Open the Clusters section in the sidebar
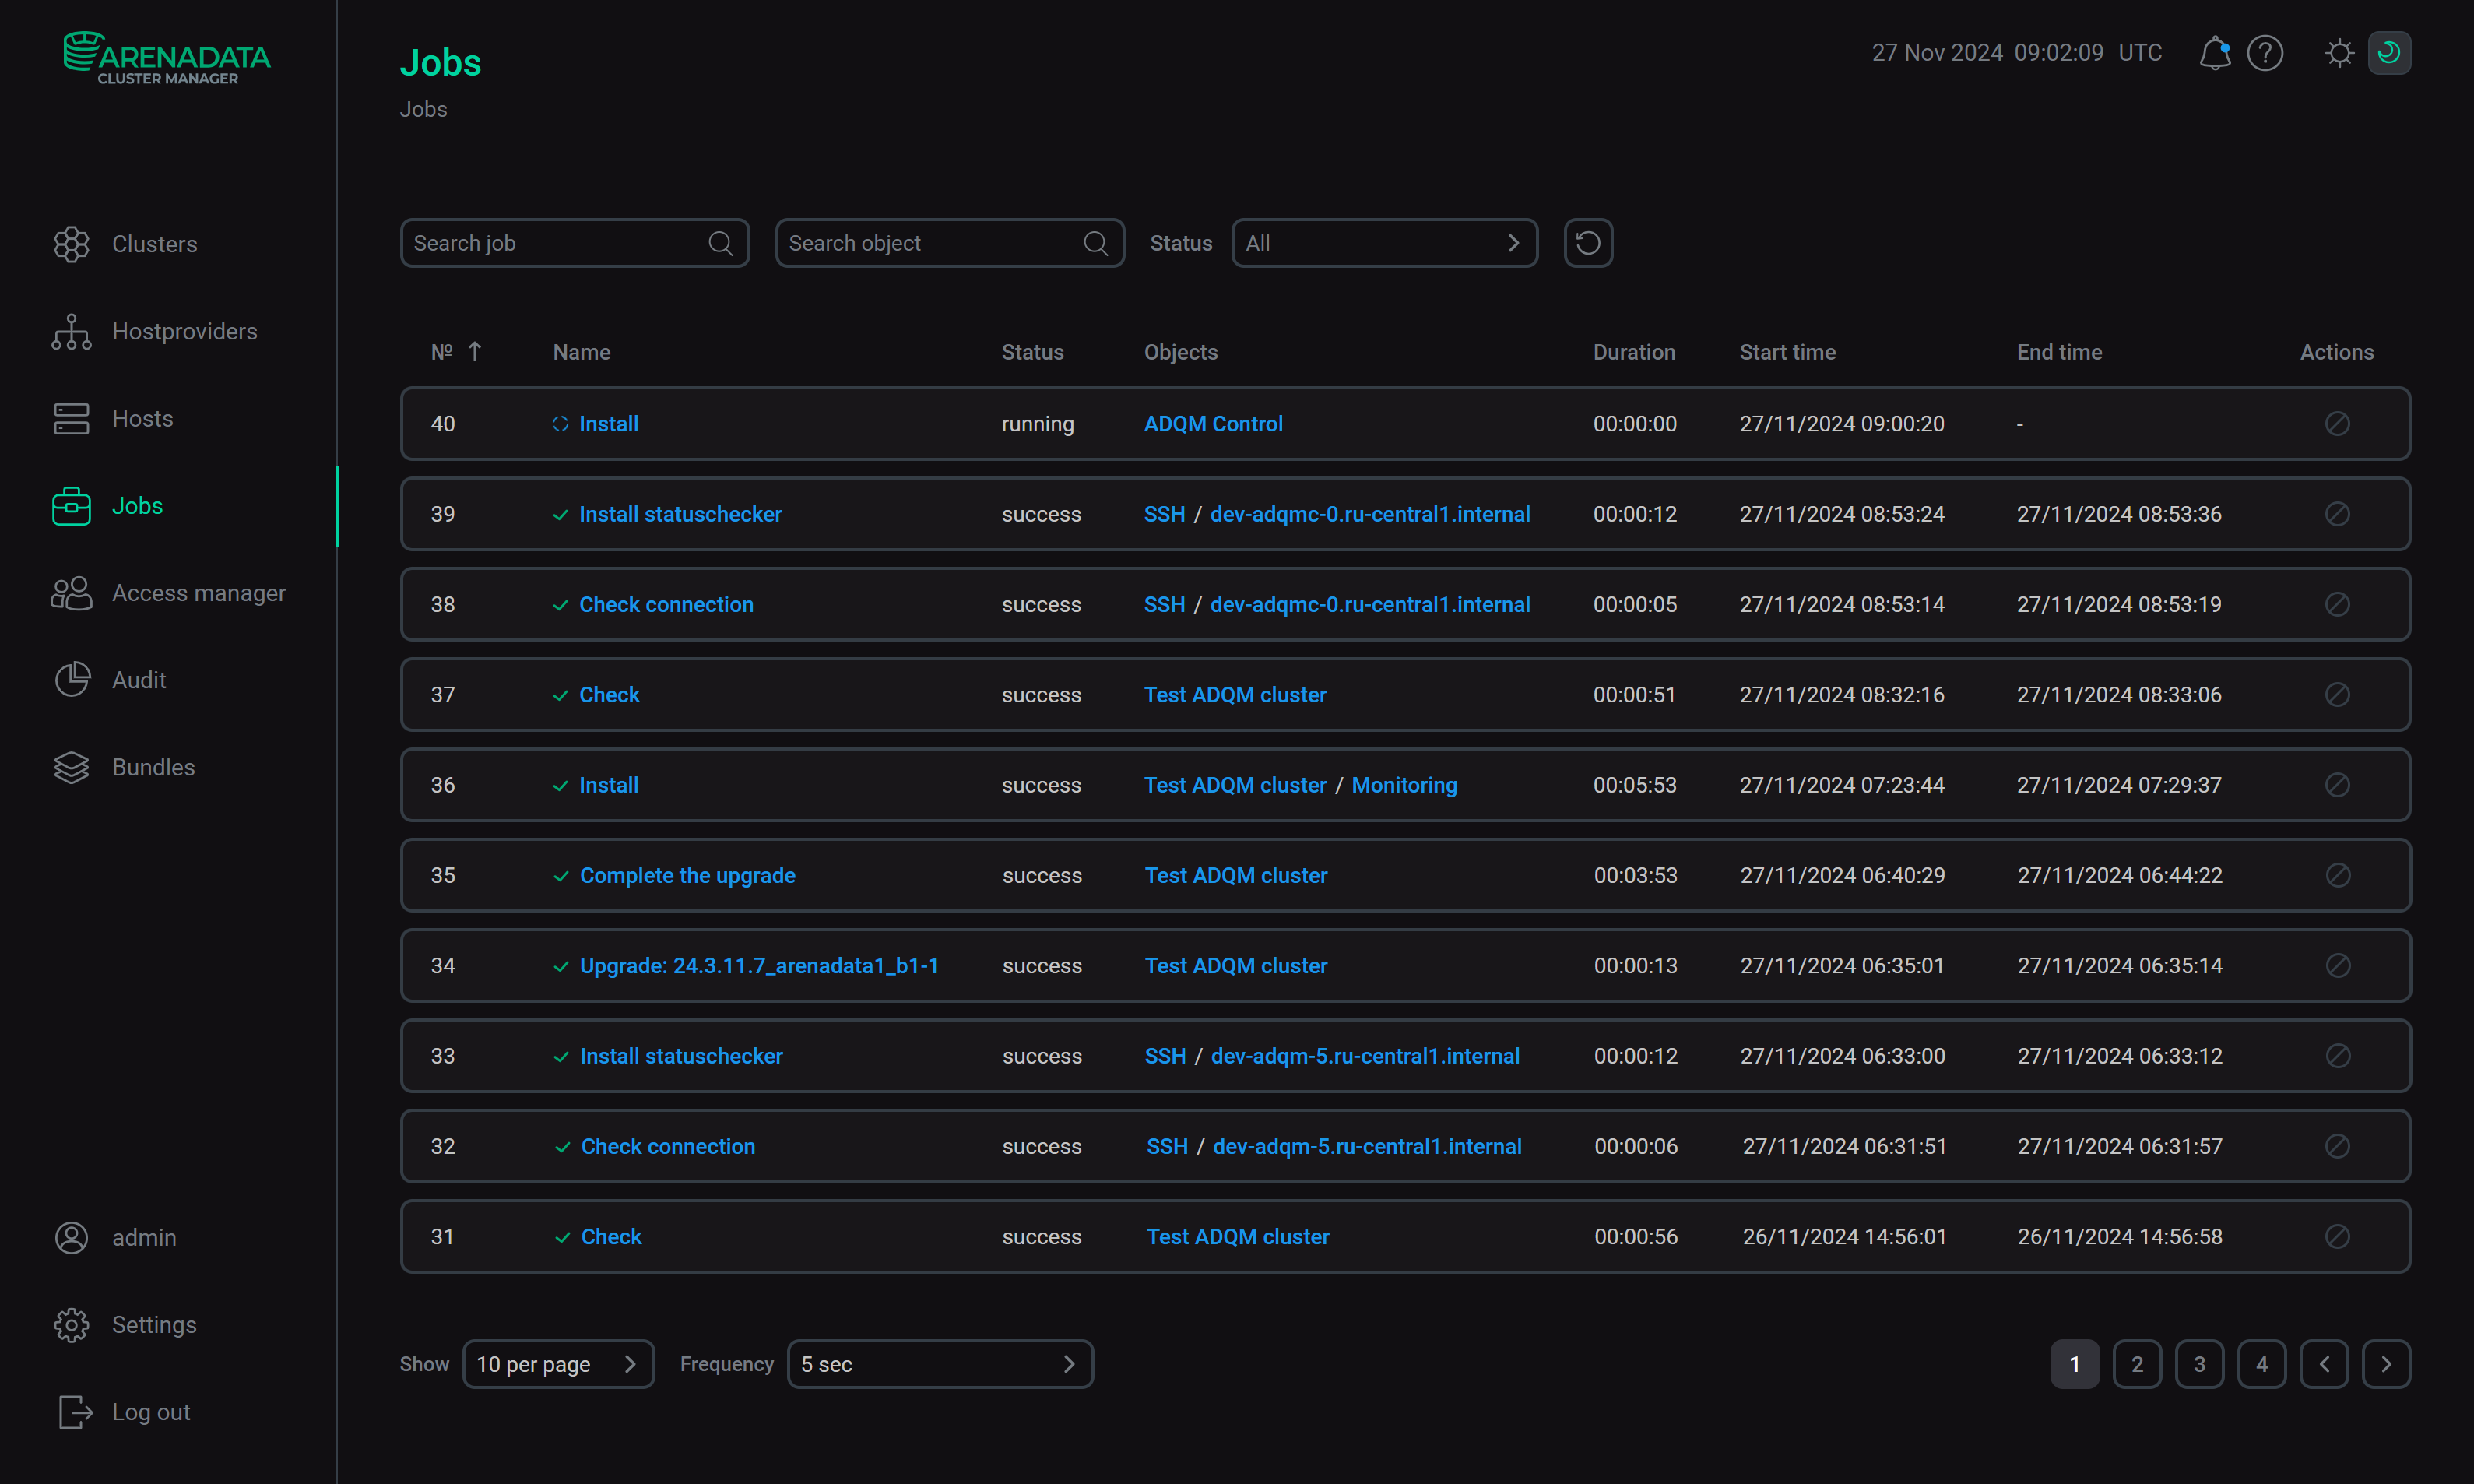Image resolution: width=2474 pixels, height=1484 pixels. tap(154, 243)
